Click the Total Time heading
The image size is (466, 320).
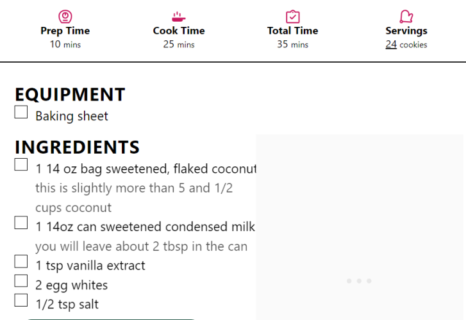(293, 31)
